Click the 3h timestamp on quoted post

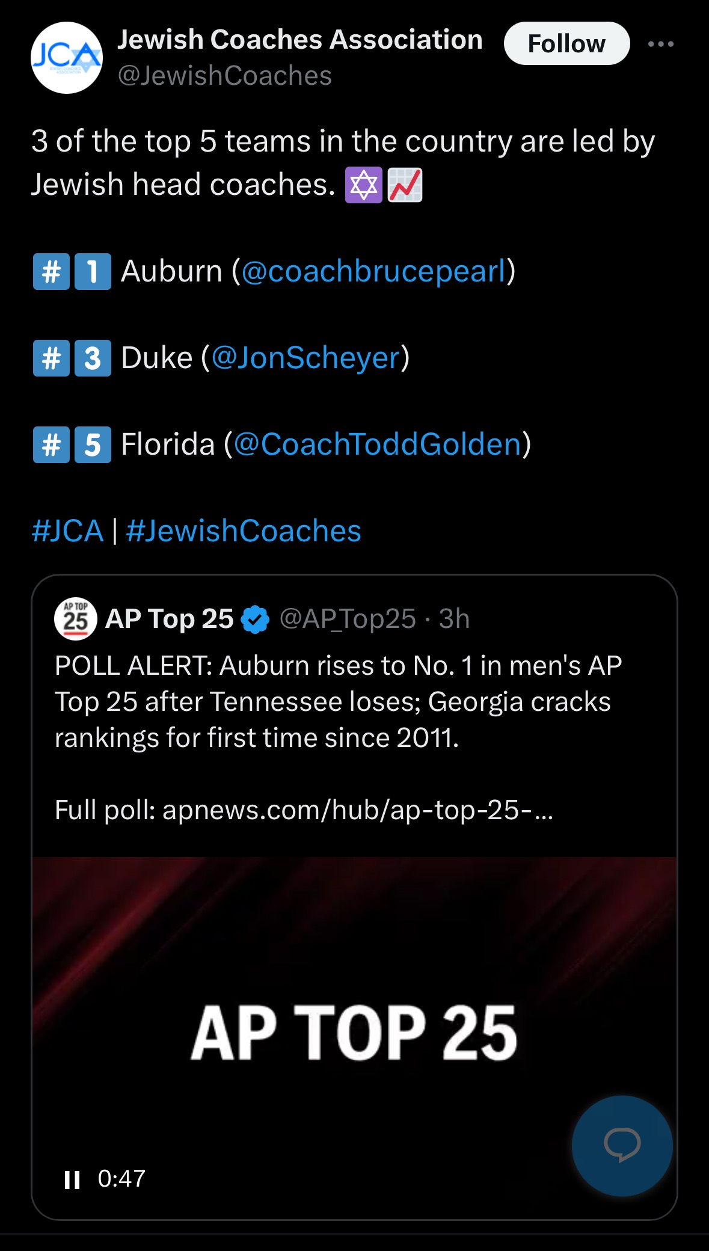click(454, 619)
